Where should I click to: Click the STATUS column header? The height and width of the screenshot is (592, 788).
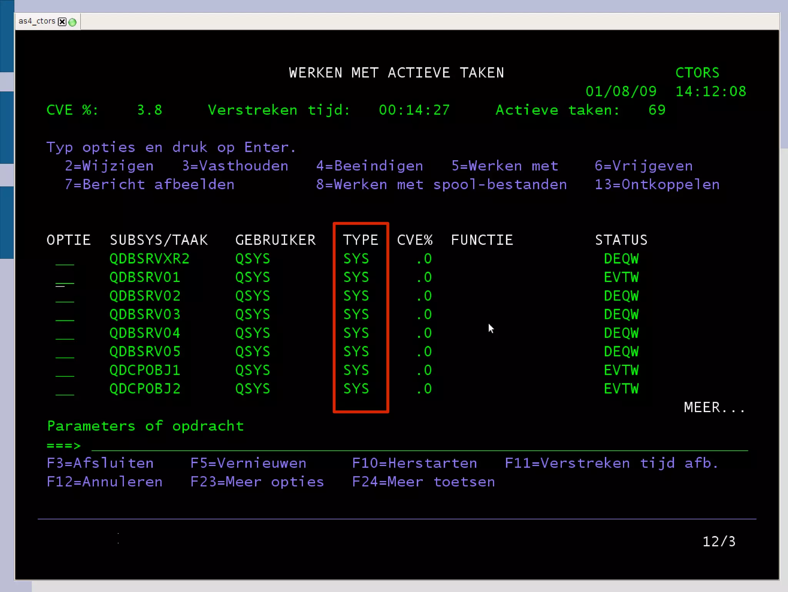[621, 240]
